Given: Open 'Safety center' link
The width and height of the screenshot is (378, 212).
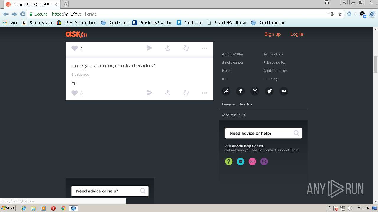Looking at the screenshot, I should [233, 62].
